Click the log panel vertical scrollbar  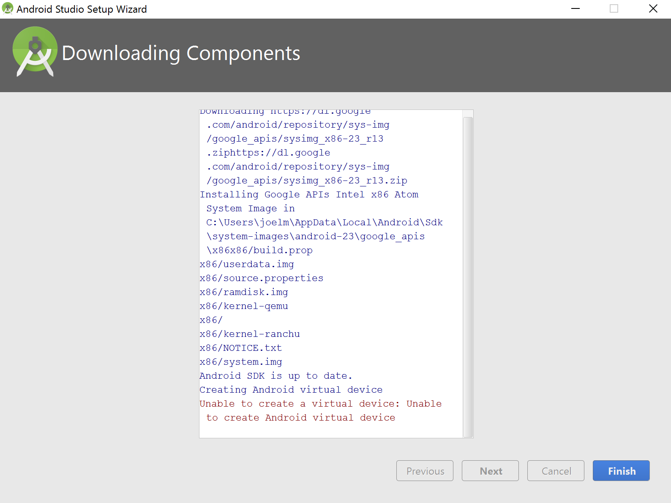point(468,277)
